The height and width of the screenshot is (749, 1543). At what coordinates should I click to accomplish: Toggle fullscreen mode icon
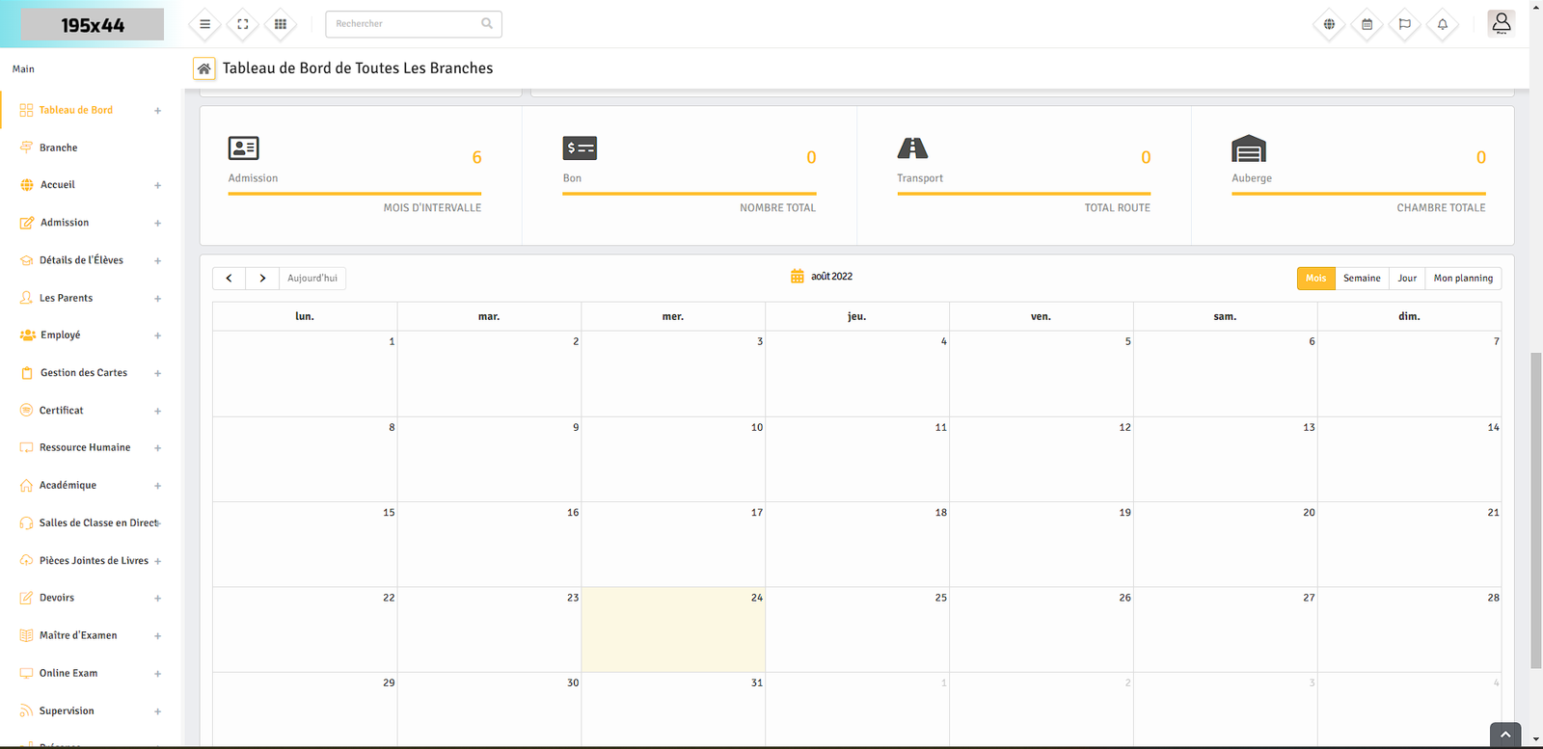pos(243,24)
